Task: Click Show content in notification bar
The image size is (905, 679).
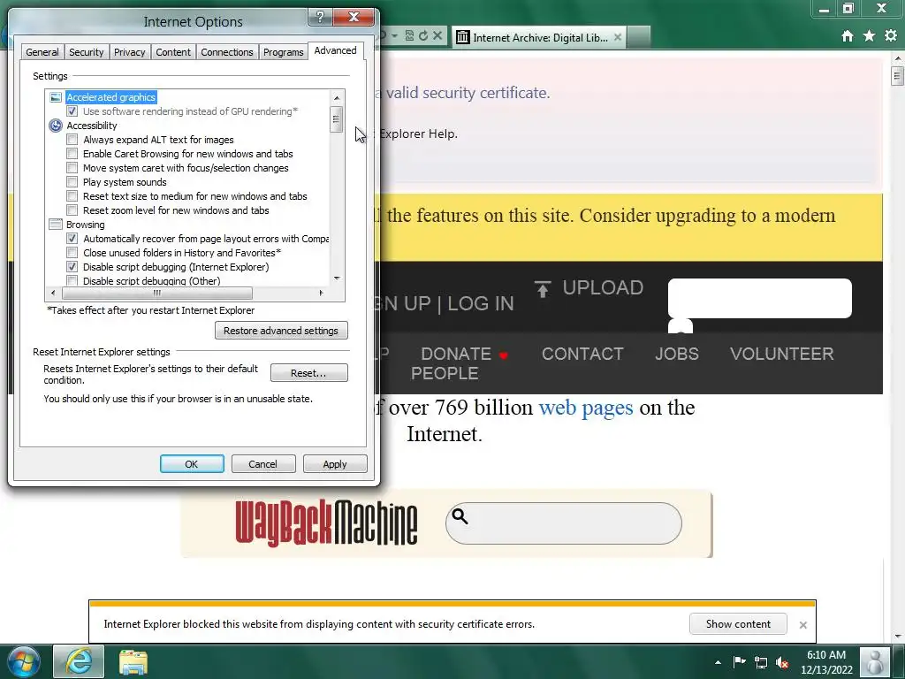Action: pyautogui.click(x=738, y=624)
